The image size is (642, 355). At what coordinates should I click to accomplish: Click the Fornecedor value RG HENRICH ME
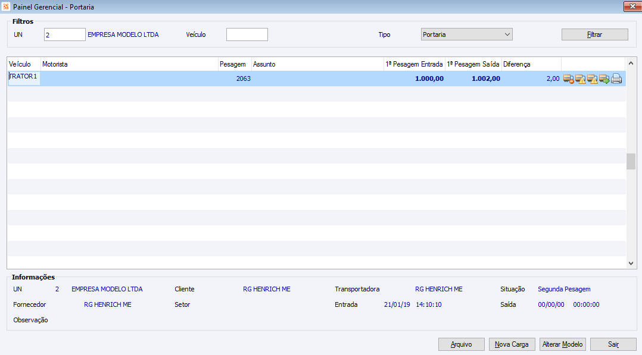click(108, 304)
